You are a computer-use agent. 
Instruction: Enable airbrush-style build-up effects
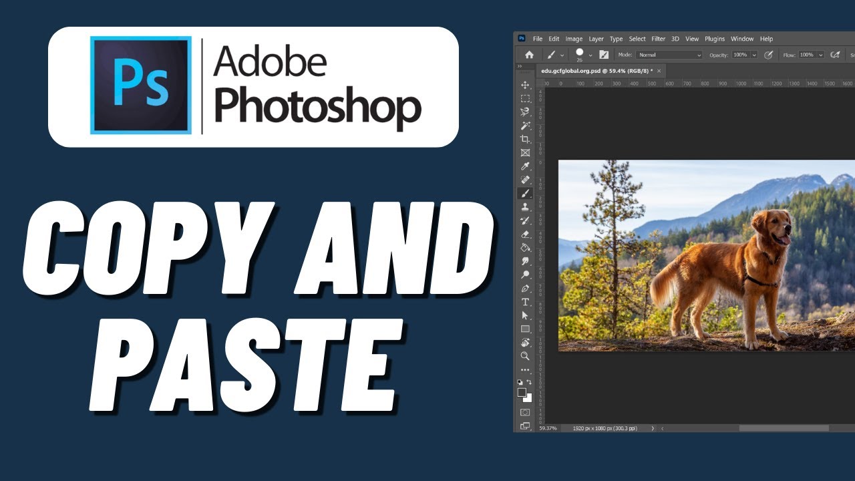[x=836, y=55]
